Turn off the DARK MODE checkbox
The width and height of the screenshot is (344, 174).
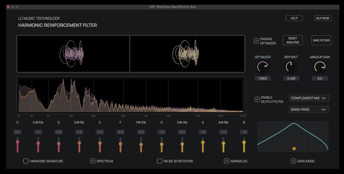coord(293,161)
